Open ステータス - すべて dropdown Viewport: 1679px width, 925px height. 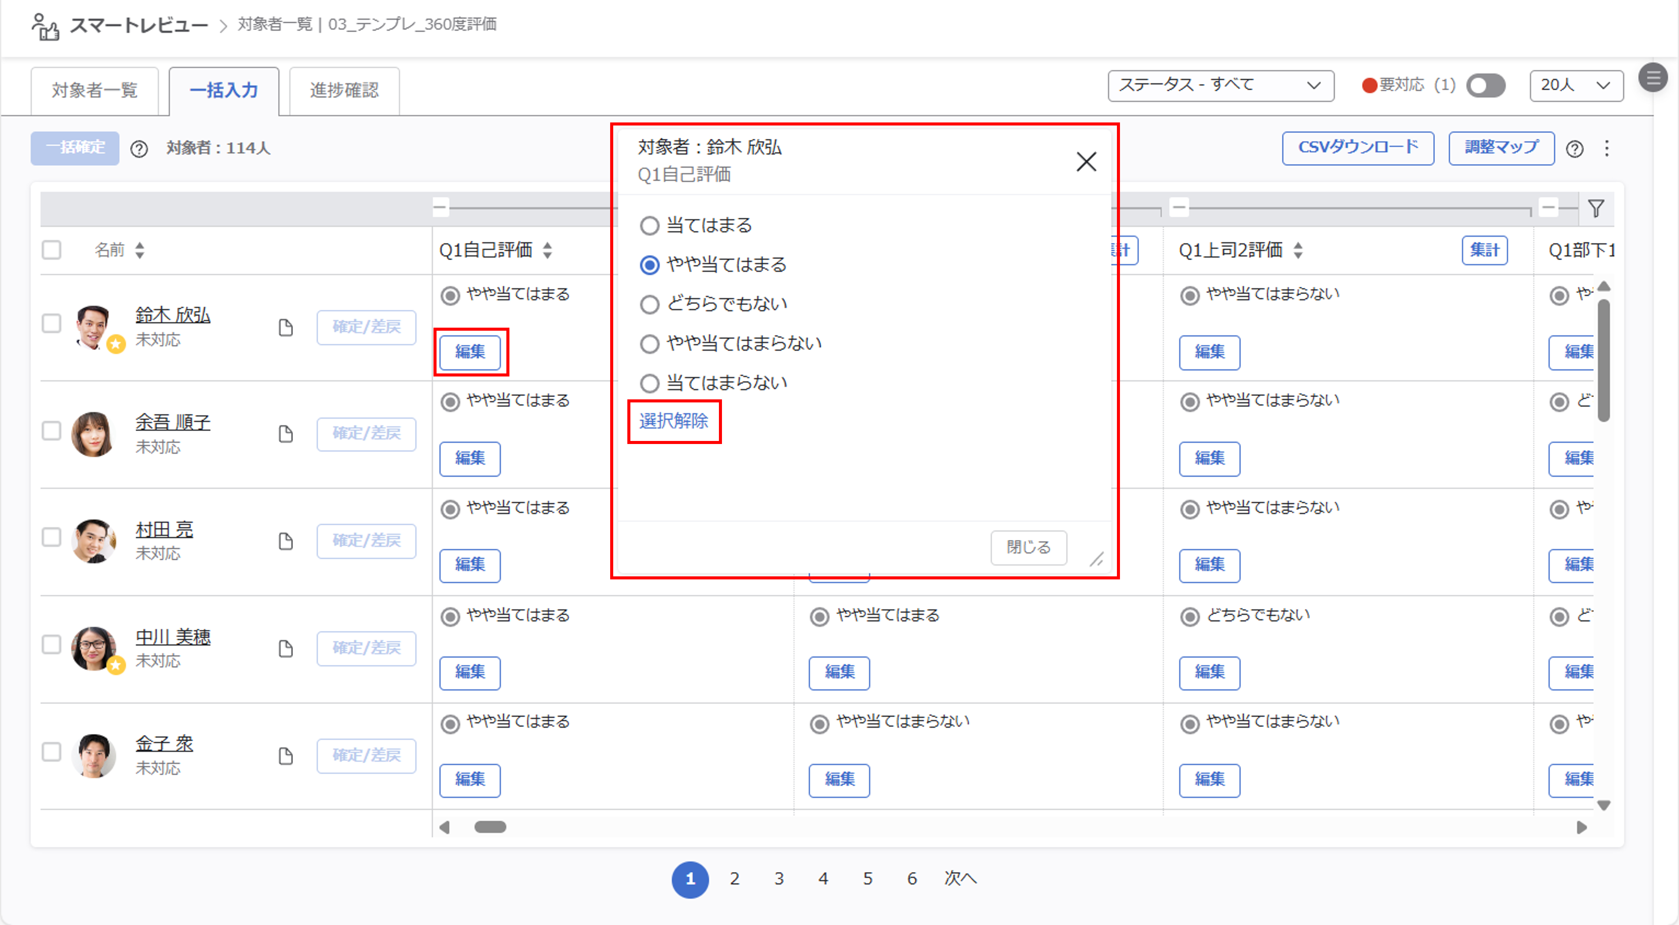1220,85
